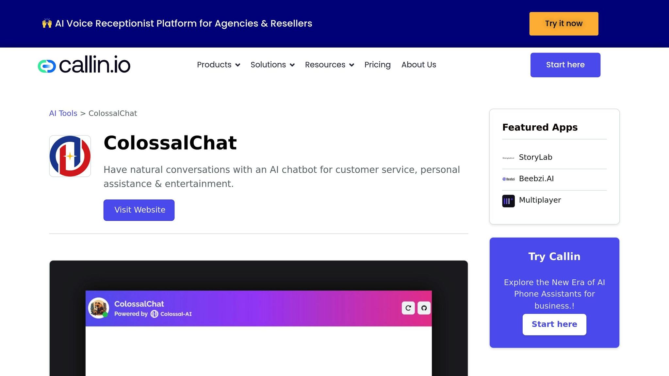Click Start here in the navigation bar
Viewport: 669px width, 376px height.
pyautogui.click(x=565, y=65)
